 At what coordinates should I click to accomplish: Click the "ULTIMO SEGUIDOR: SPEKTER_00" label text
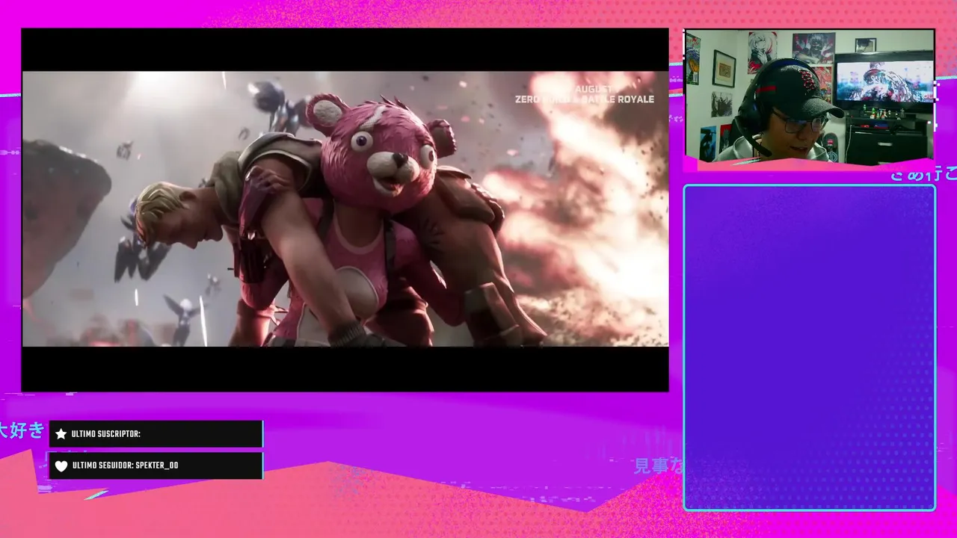pyautogui.click(x=125, y=466)
